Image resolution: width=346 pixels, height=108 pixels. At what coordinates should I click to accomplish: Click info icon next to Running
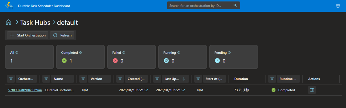click(x=178, y=53)
